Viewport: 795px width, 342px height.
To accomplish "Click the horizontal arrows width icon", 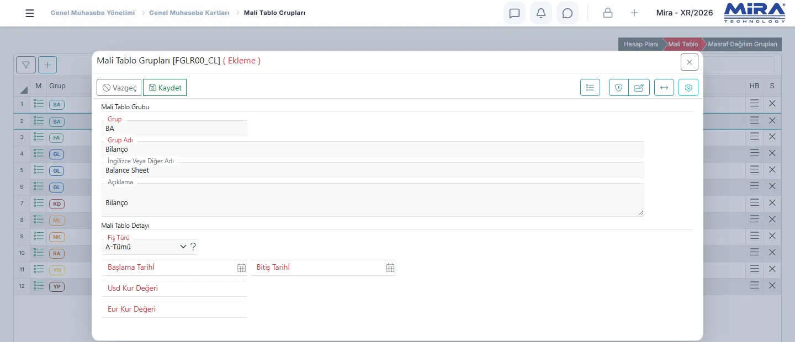I will click(x=664, y=87).
